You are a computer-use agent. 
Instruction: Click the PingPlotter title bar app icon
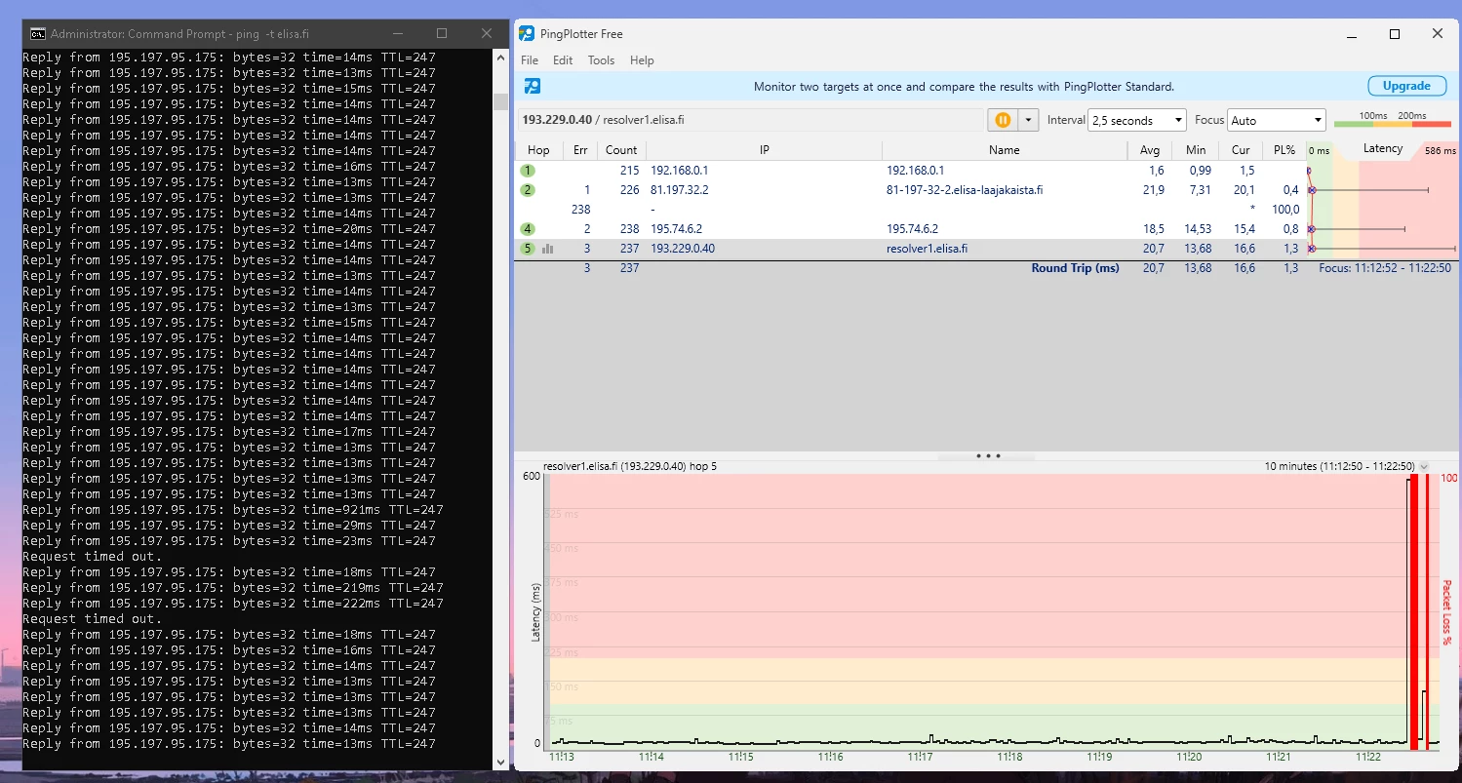527,34
